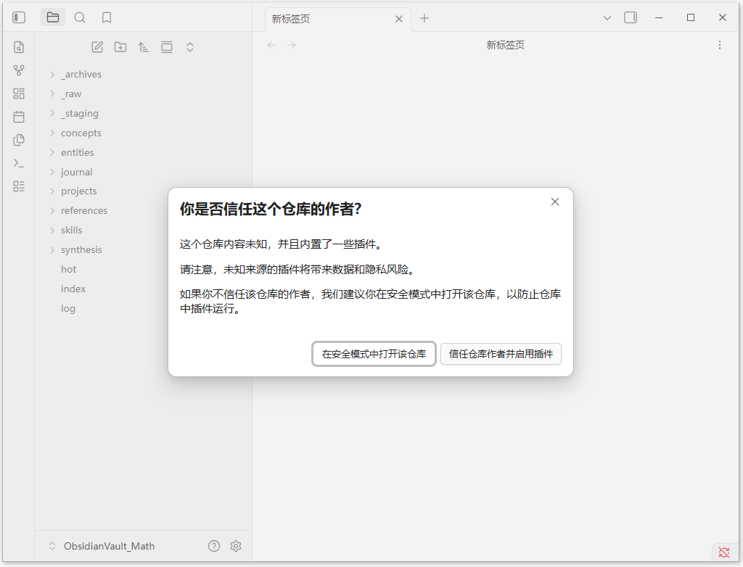The height and width of the screenshot is (567, 743).
Task: Click expand/collapse all folders icon
Action: [x=190, y=47]
